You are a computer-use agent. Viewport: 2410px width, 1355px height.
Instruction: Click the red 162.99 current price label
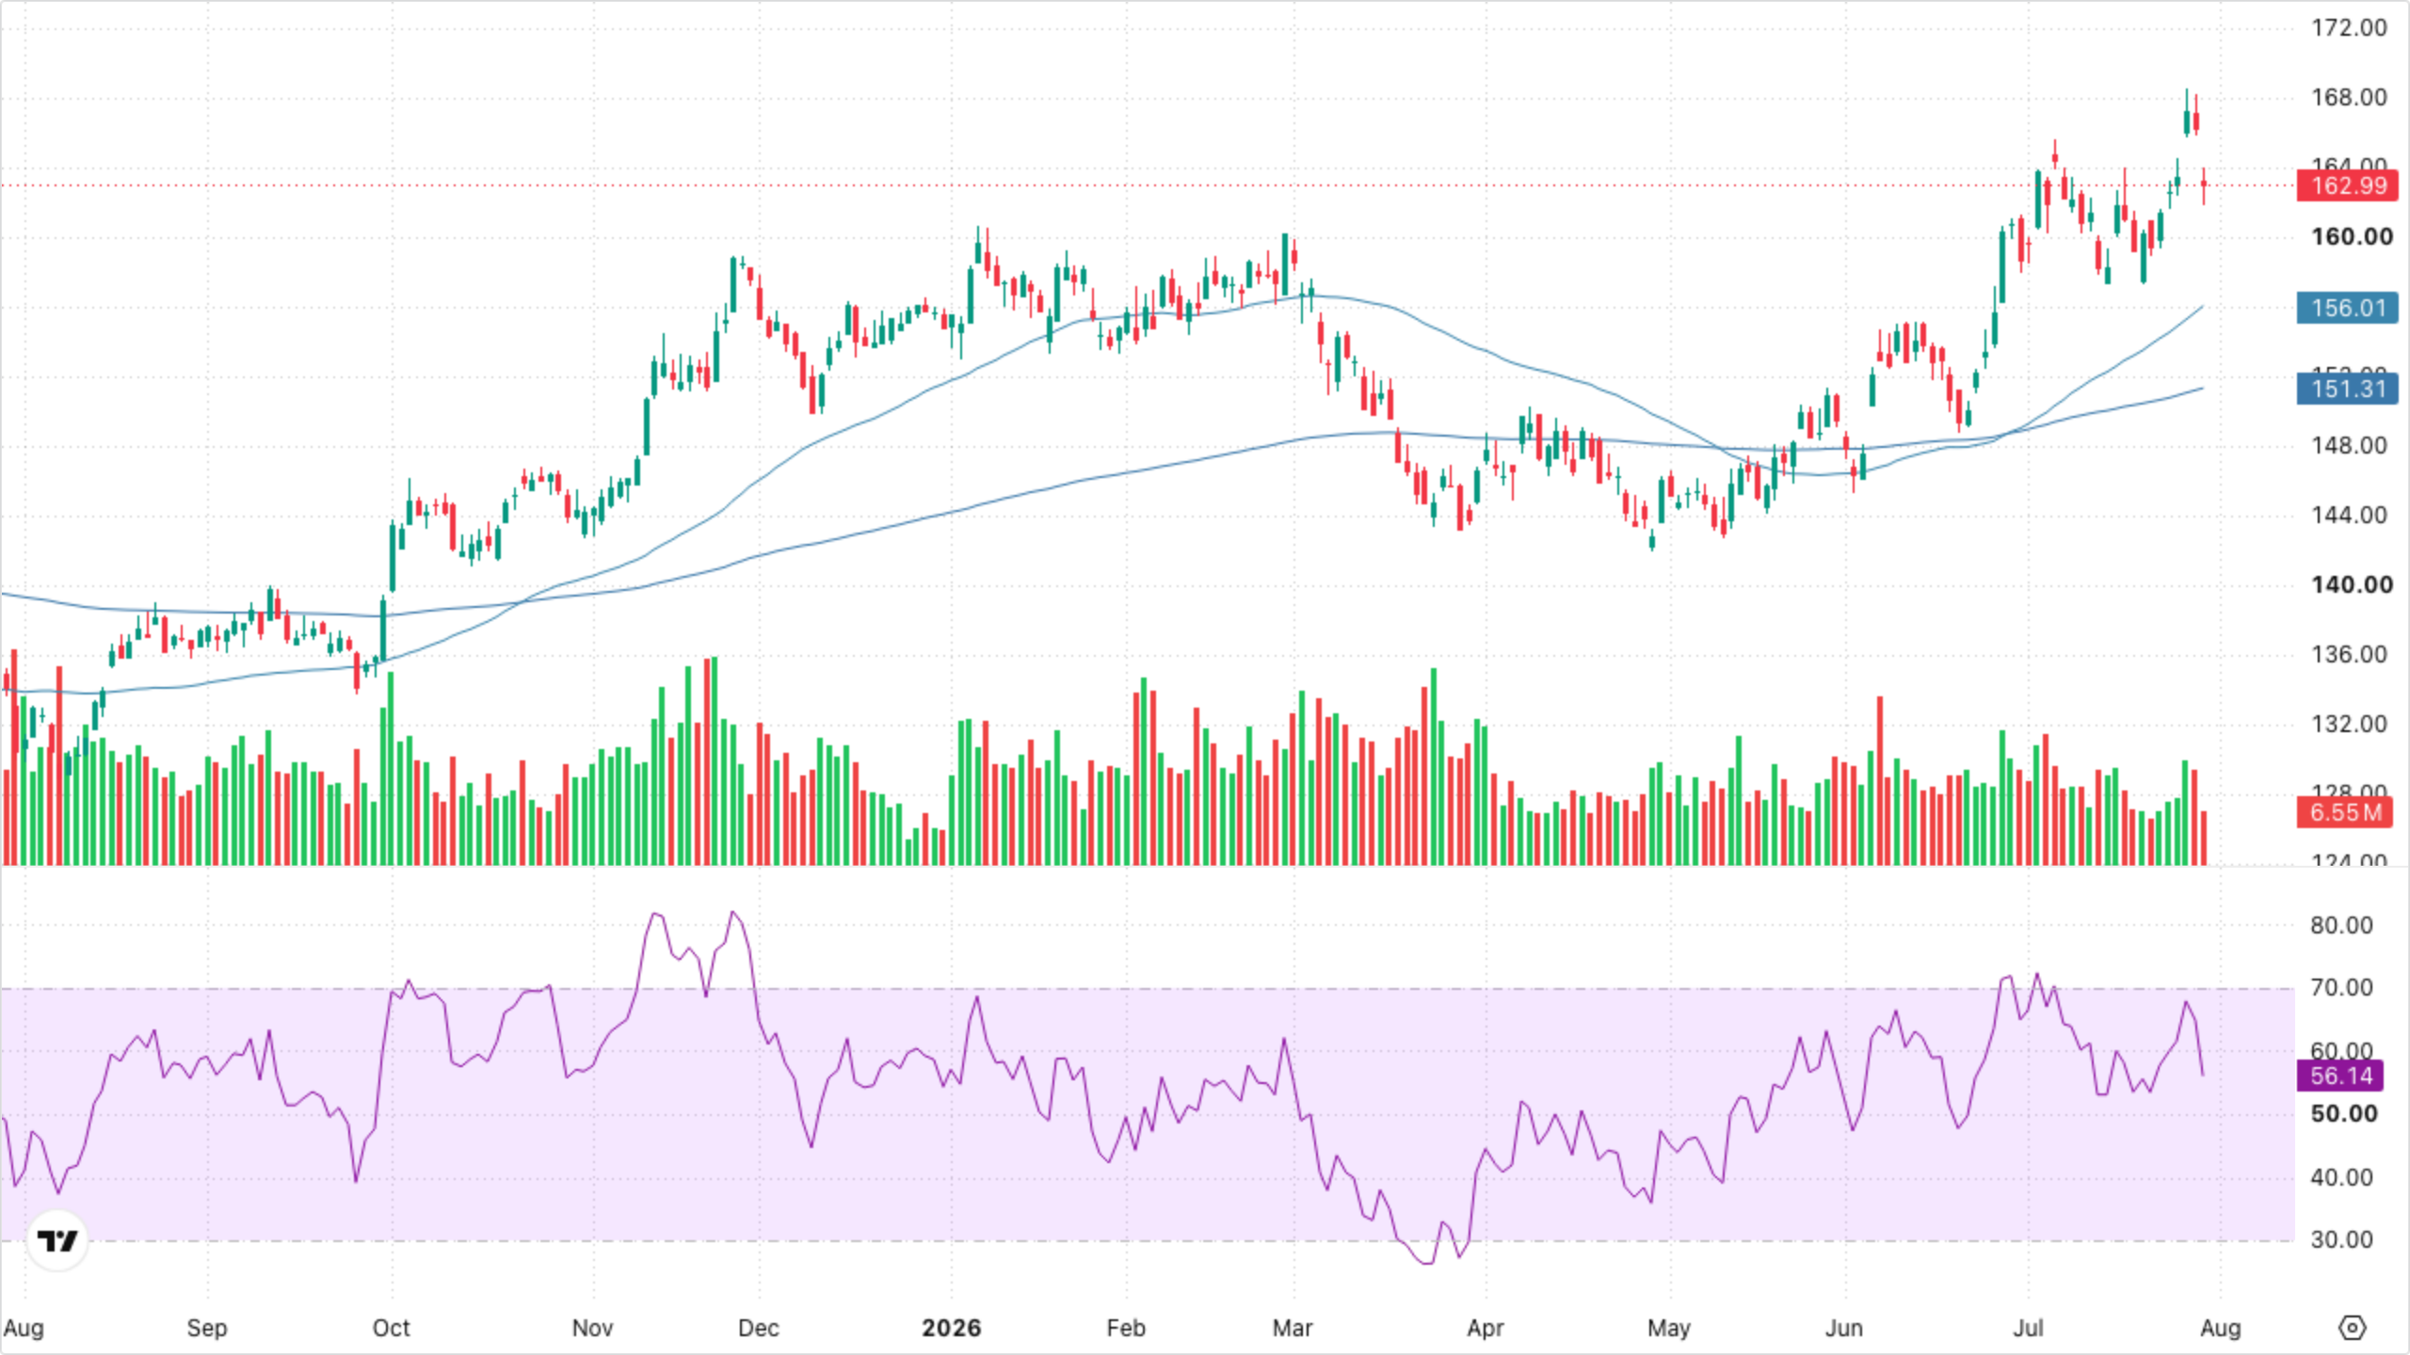pyautogui.click(x=2348, y=185)
